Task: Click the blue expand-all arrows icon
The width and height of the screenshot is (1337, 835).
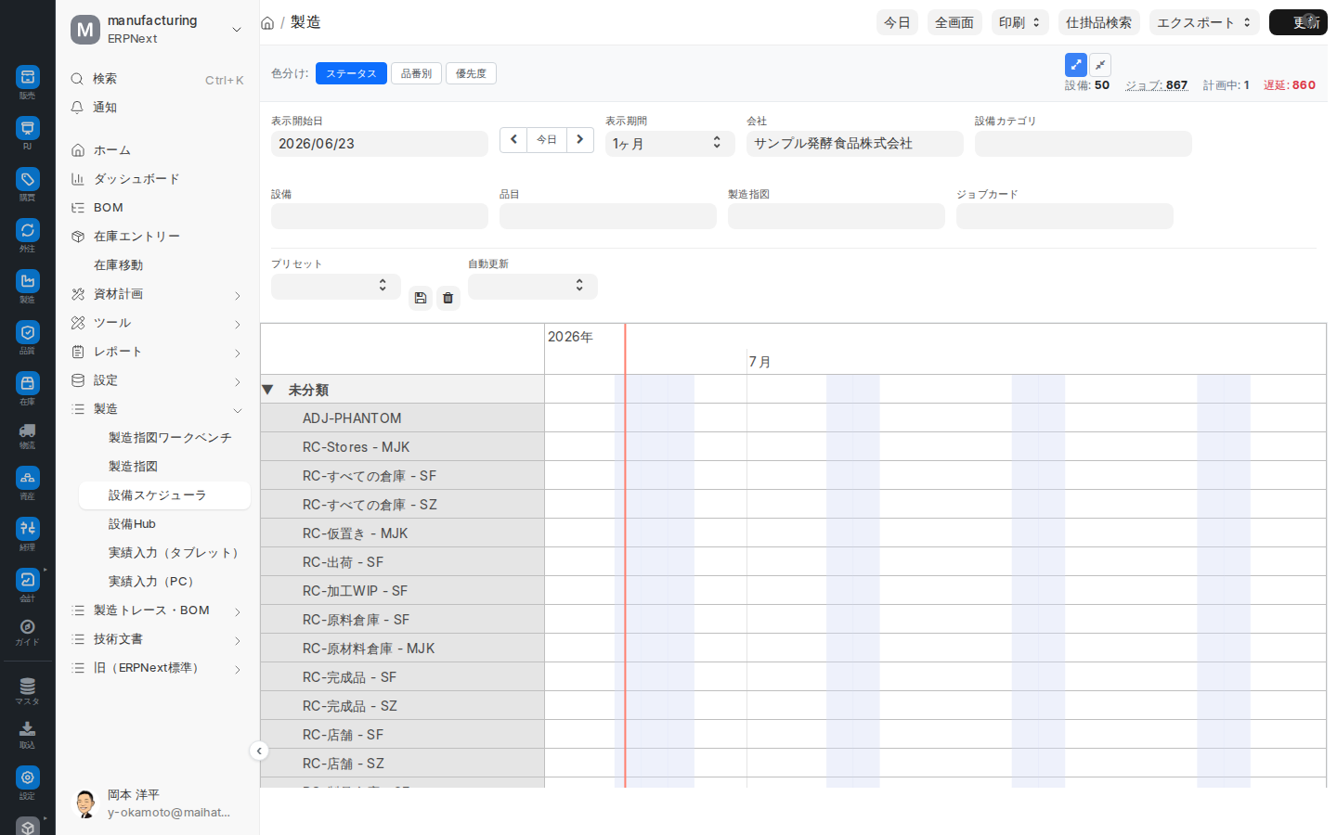Action: point(1076,65)
